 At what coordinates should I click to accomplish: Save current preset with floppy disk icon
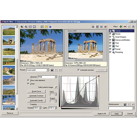pos(52,70)
